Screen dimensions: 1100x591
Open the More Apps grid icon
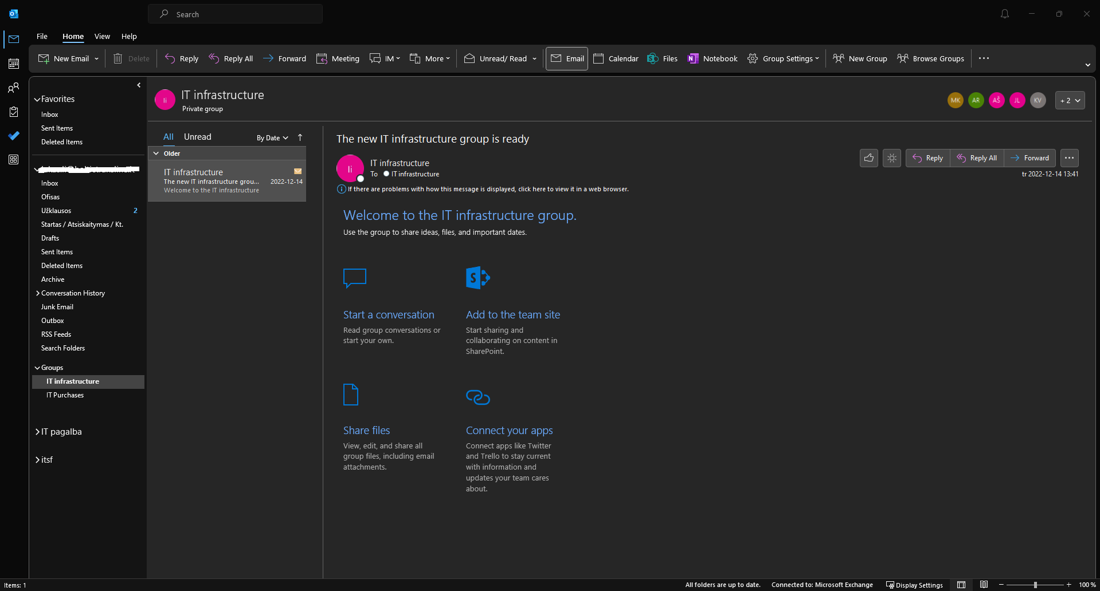tap(14, 160)
